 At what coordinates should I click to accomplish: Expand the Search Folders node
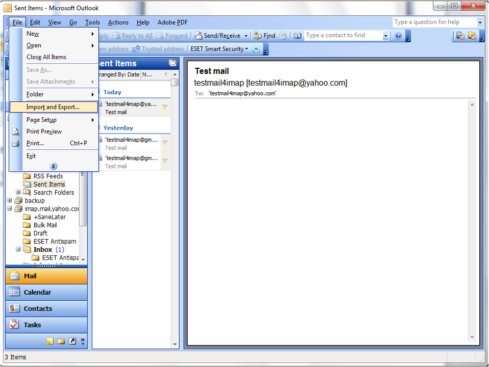18,192
